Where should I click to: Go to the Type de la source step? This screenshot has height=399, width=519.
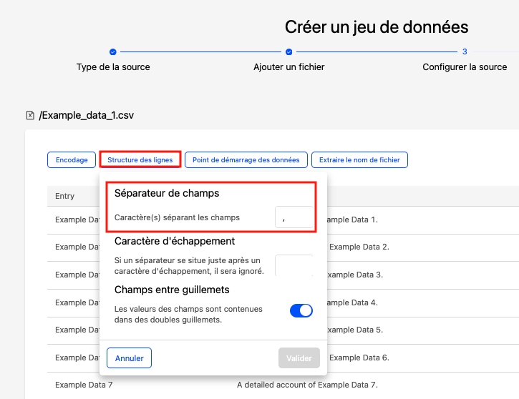[x=113, y=67]
